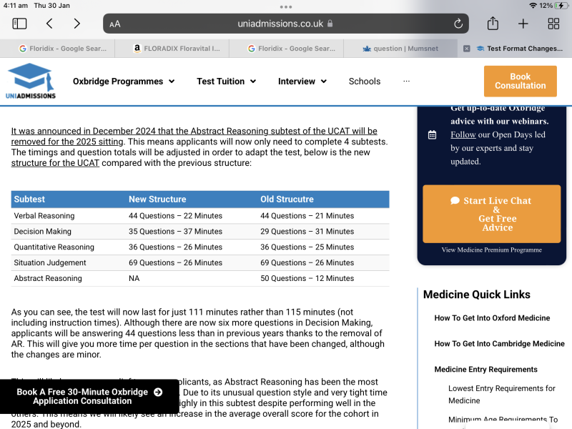Viewport: 572px width, 429px height.
Task: Expand the Interview menu
Action: (x=302, y=82)
